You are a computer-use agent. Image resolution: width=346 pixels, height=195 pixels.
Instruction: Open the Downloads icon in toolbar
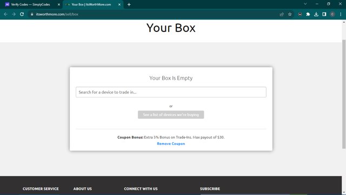pyautogui.click(x=316, y=15)
